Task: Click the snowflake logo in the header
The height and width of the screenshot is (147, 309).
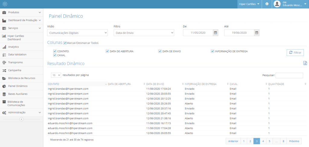Action: [5, 4]
